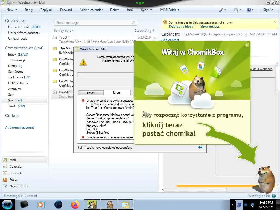Viewport: 280px width, 210px height.
Task: Click the Marg message unread envelope icon
Action: (x=55, y=48)
